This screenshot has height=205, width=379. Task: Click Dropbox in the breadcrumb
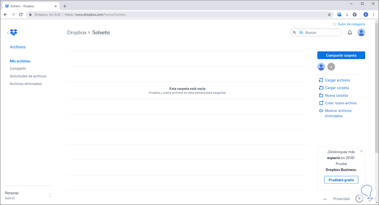tap(77, 32)
